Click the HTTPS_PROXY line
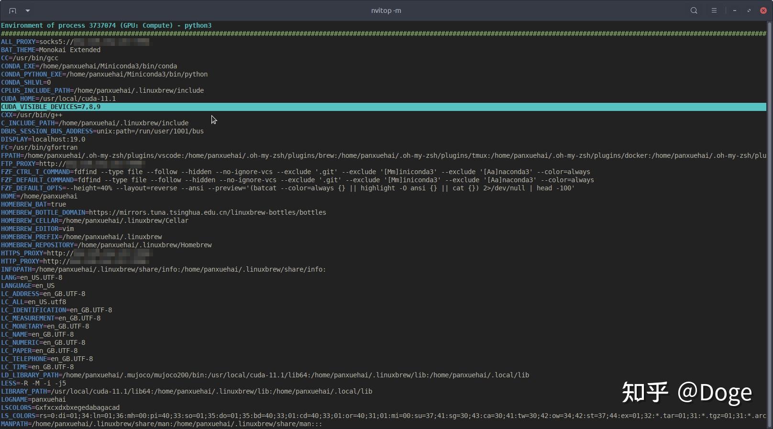This screenshot has height=429, width=773. click(x=77, y=253)
